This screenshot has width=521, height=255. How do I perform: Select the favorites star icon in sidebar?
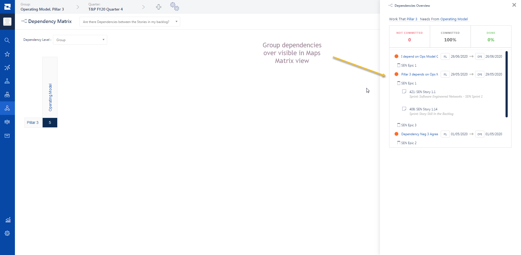7,54
